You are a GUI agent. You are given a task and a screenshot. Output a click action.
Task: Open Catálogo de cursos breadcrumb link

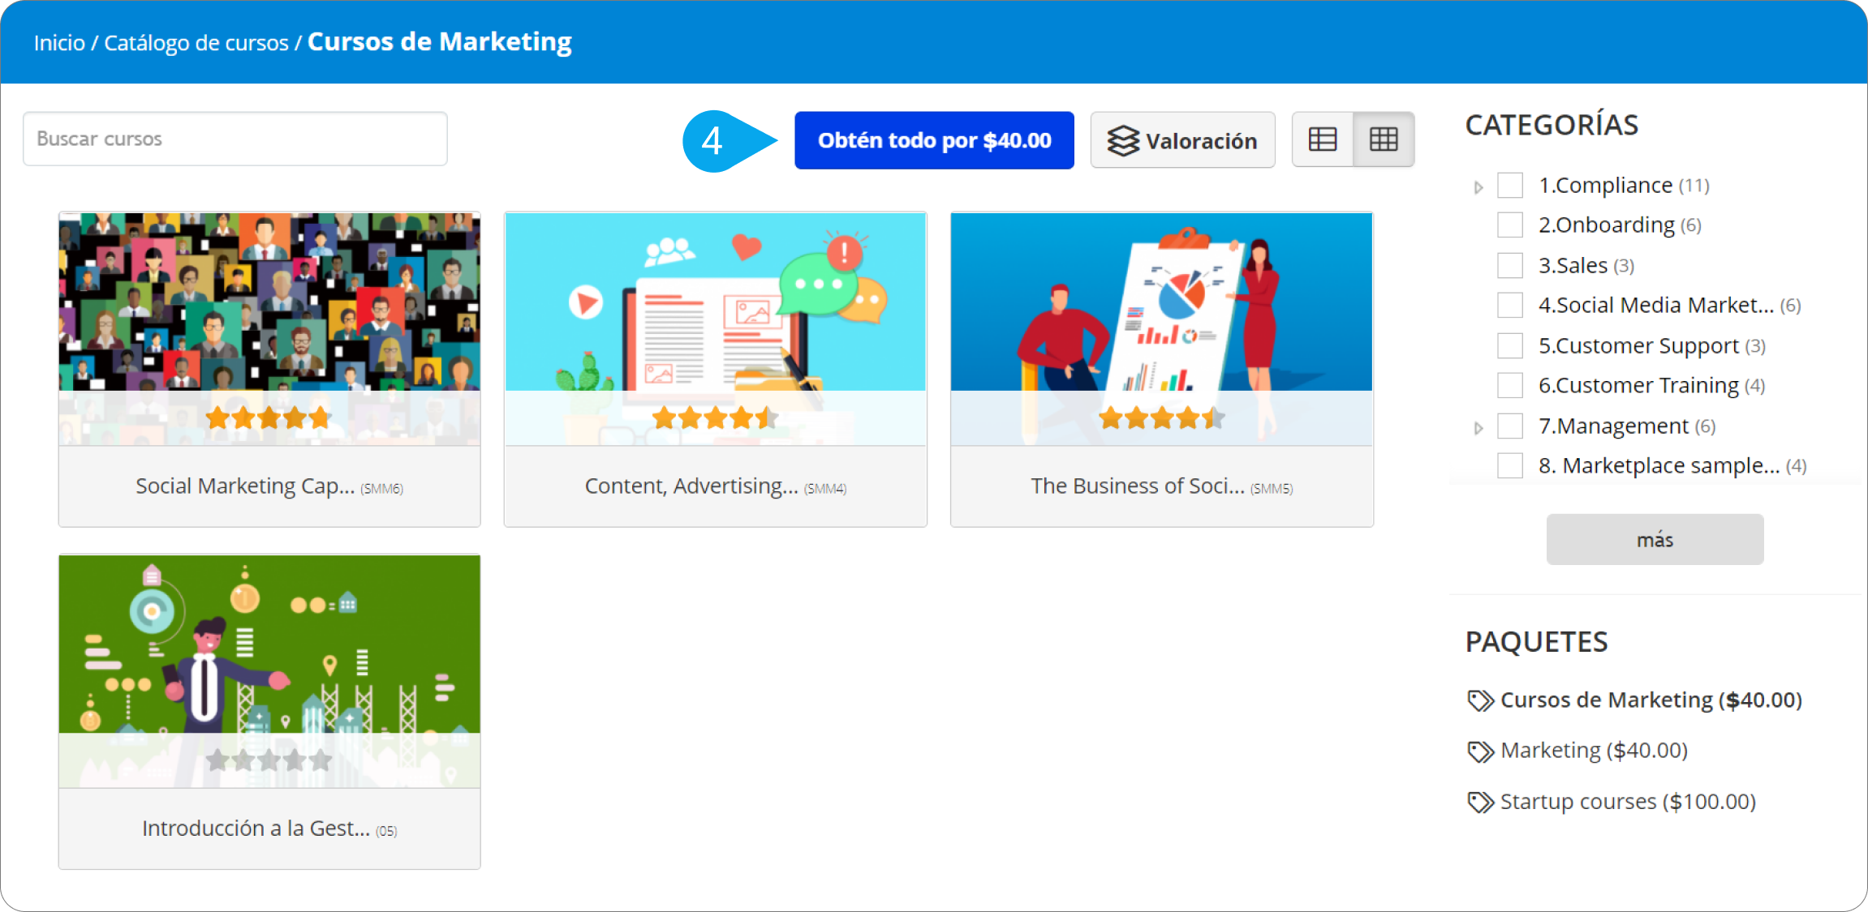coord(196,42)
